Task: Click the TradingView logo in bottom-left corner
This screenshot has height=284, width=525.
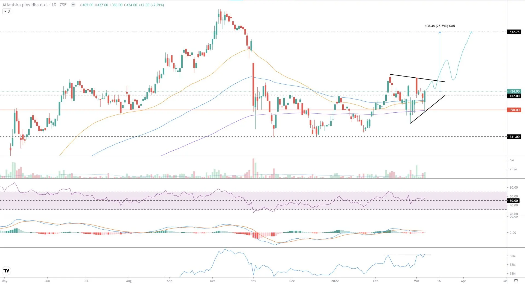Action: [x=6, y=271]
